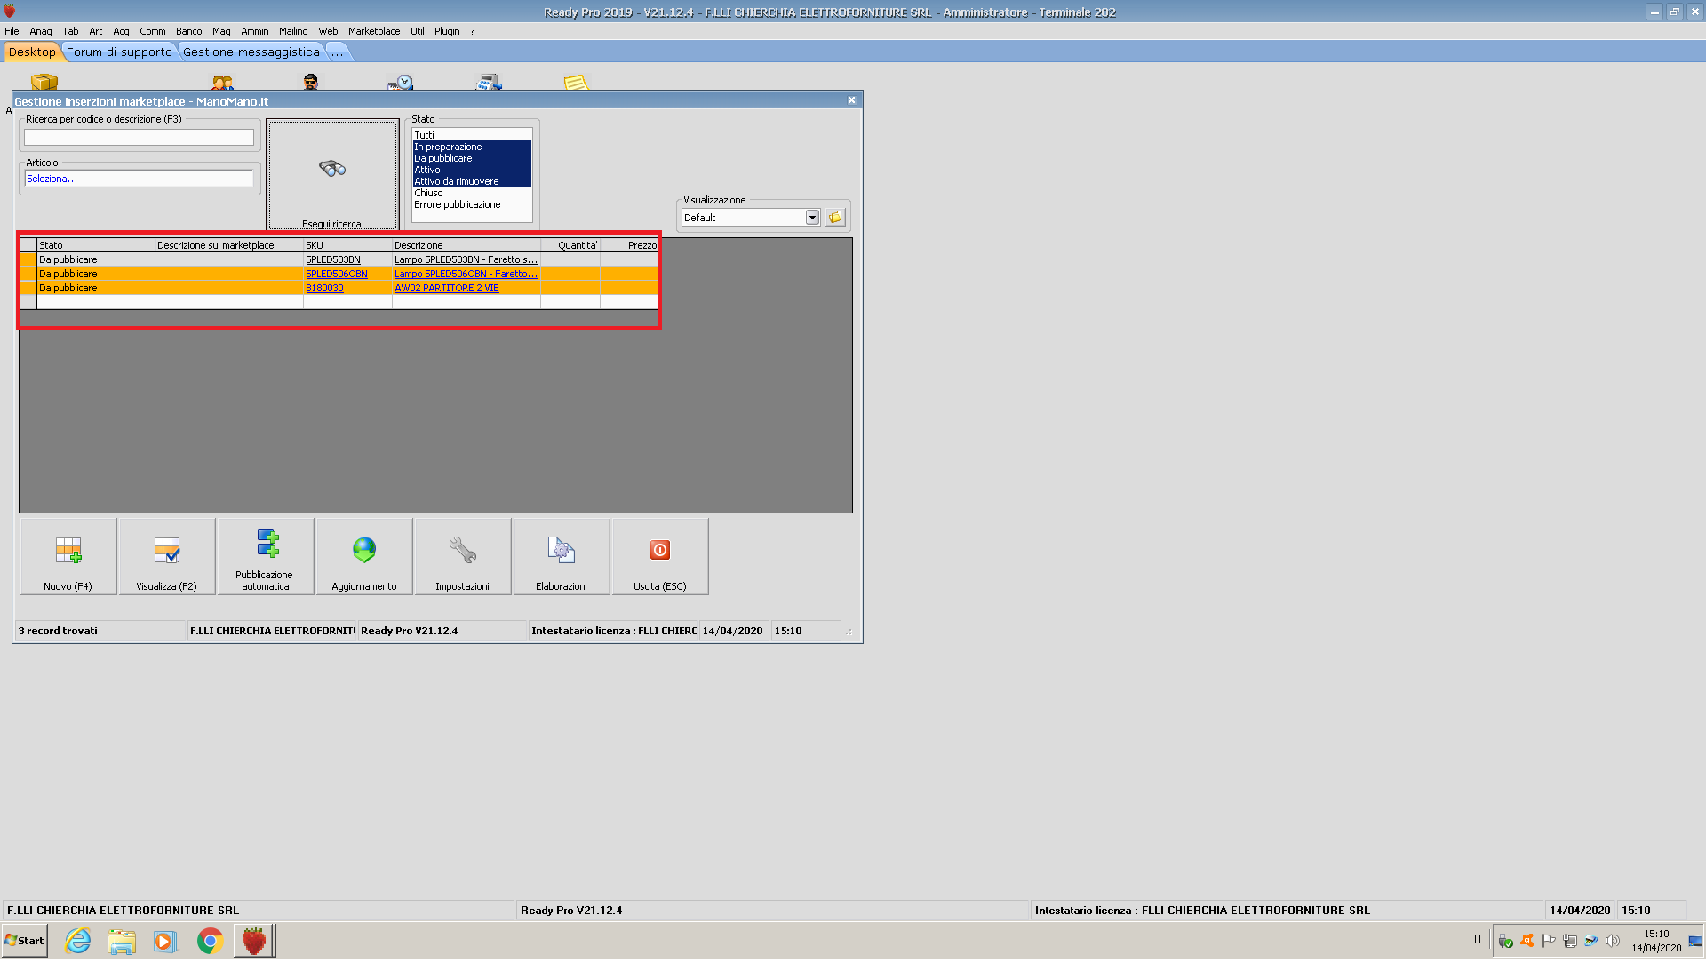
Task: Open the clock calendar desktop icon
Action: pyautogui.click(x=401, y=83)
